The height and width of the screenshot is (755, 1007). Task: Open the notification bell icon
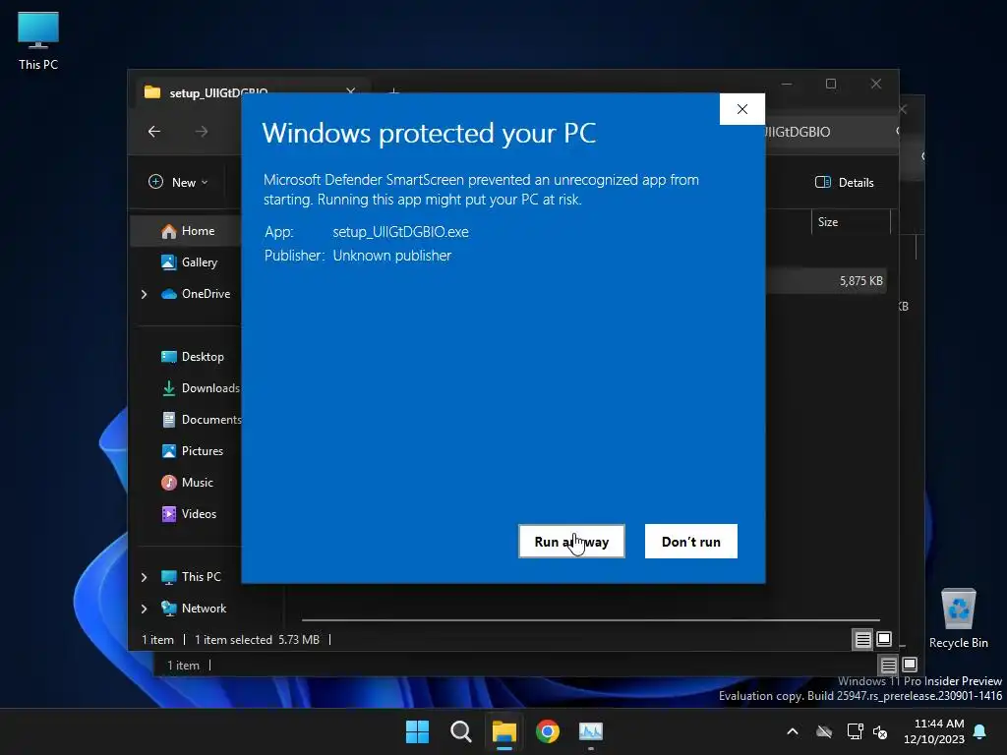980,731
